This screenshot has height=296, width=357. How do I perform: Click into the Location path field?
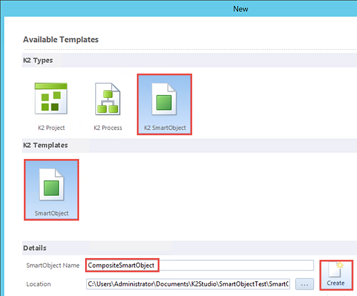188,284
